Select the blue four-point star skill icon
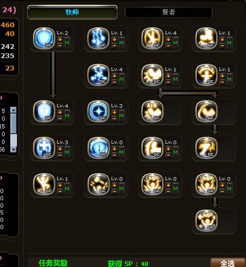 pos(98,111)
